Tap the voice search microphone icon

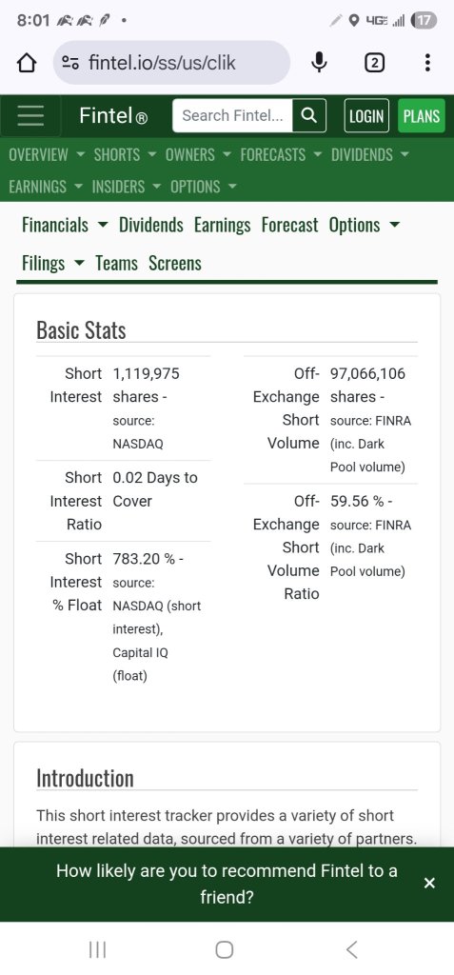319,62
